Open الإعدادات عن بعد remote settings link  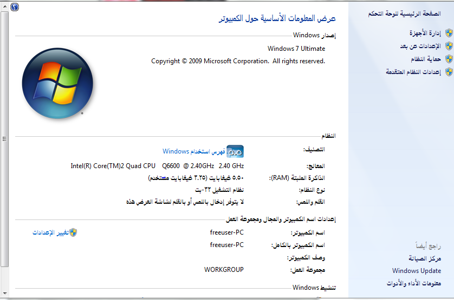click(x=420, y=46)
